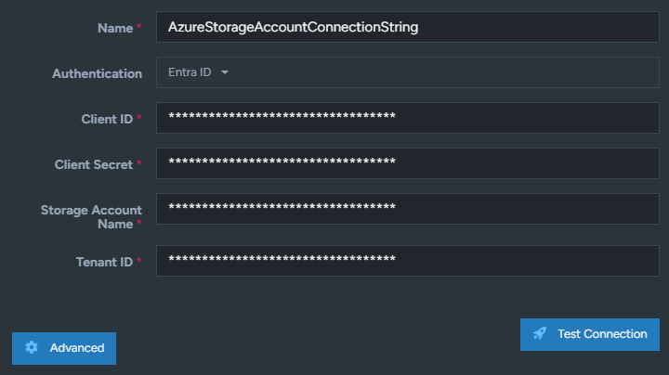Click the Name field with AzureStorageAccountConnectionString
This screenshot has width=669, height=375.
(408, 27)
